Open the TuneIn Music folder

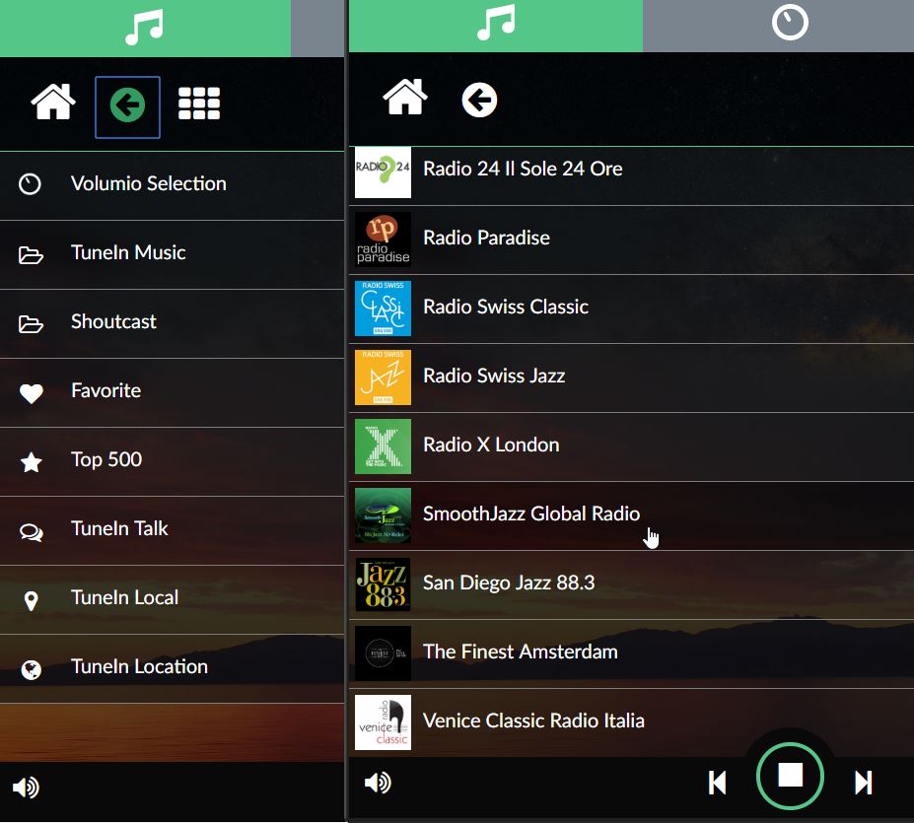[x=172, y=254]
